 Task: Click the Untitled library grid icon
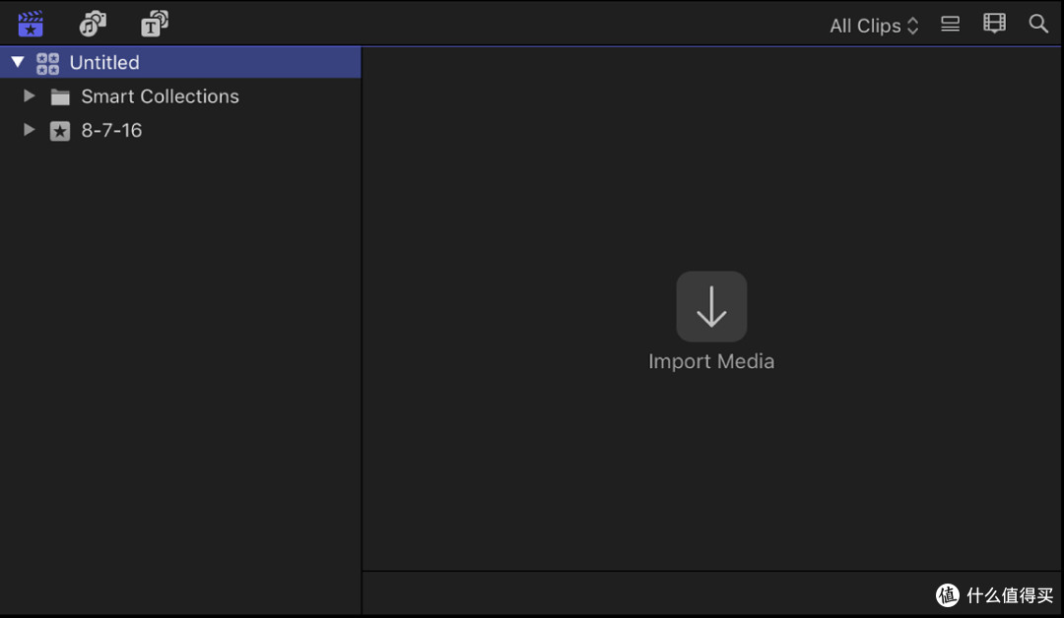click(x=47, y=63)
